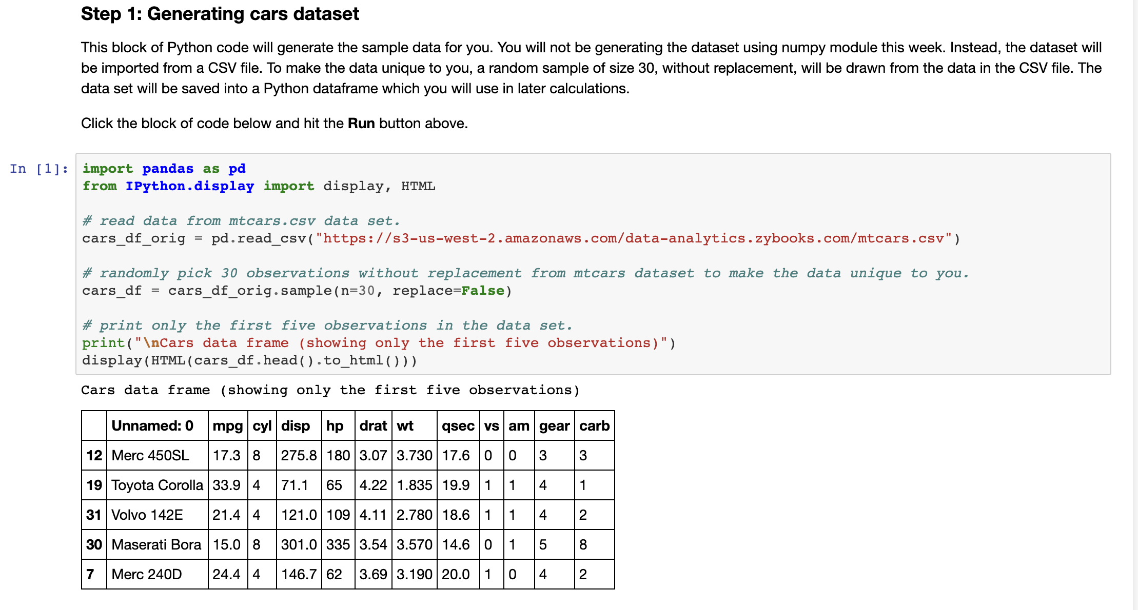Click row index 31 in table
This screenshot has height=610, width=1138.
pyautogui.click(x=94, y=515)
